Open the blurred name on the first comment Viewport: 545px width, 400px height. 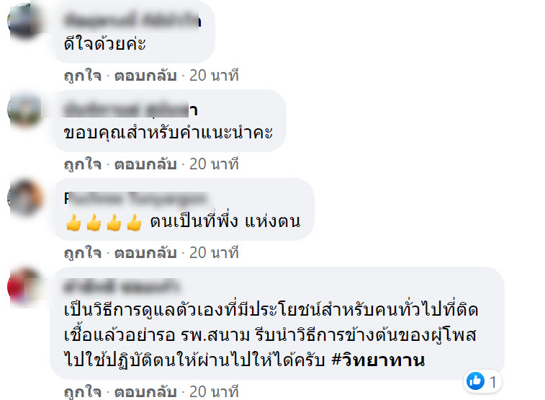point(132,20)
